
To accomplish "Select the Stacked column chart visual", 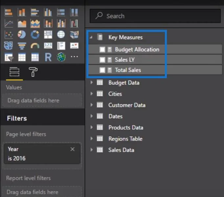I will (x=22, y=12).
